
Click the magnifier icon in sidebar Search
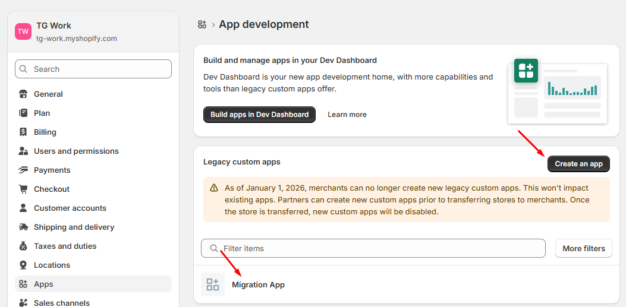24,69
